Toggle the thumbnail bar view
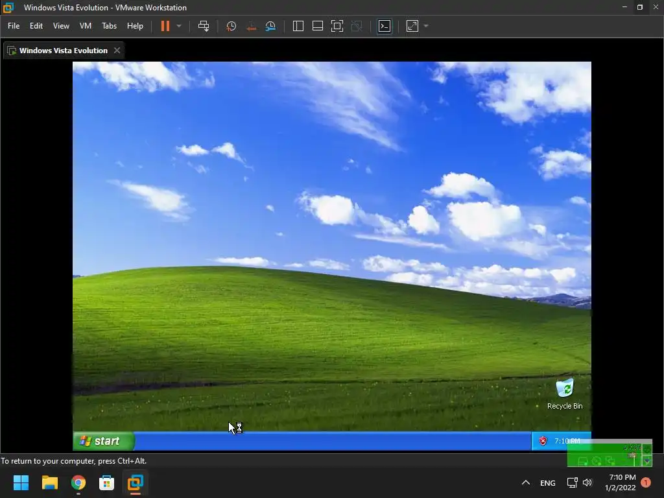The height and width of the screenshot is (498, 664). (318, 26)
